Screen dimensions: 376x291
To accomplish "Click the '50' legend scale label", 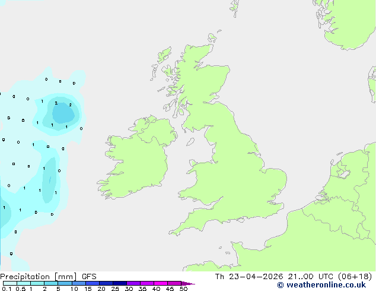I will click(x=183, y=289).
